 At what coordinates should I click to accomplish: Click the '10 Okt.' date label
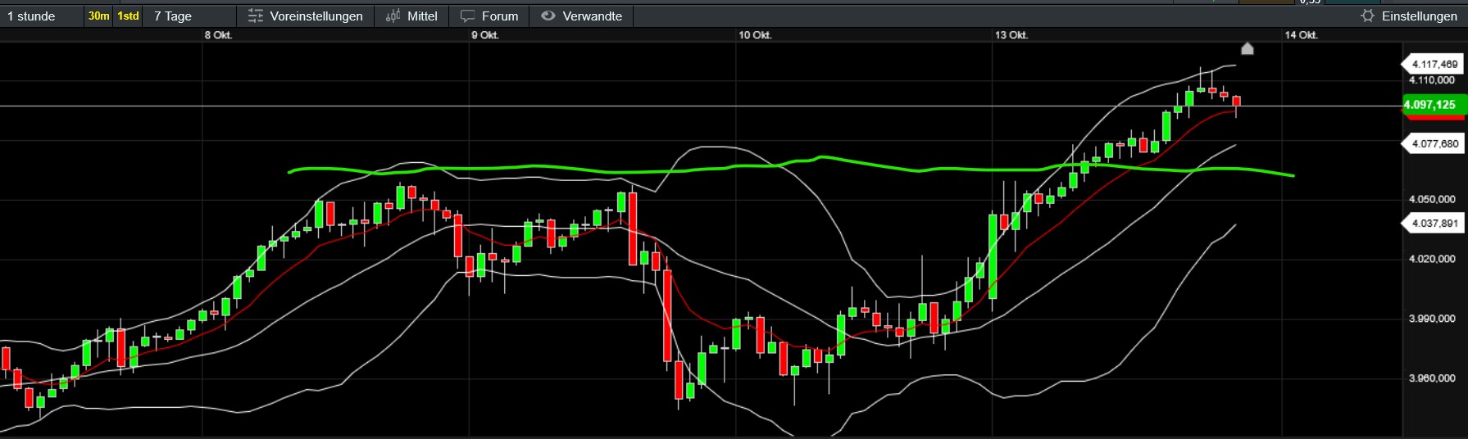pyautogui.click(x=755, y=35)
